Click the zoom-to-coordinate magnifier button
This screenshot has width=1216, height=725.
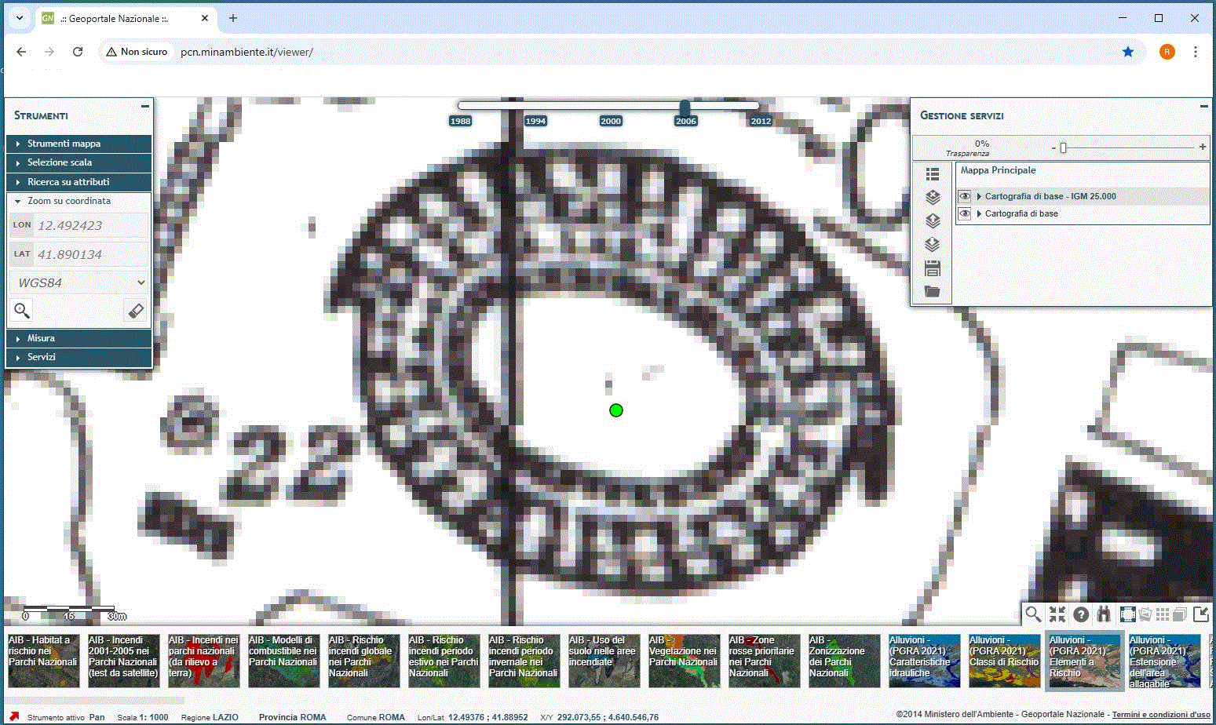22,311
